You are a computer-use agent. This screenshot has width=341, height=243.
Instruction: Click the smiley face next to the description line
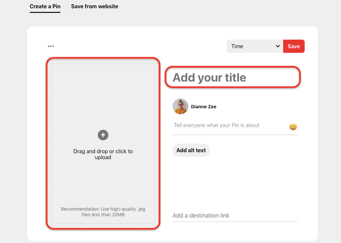click(x=293, y=126)
